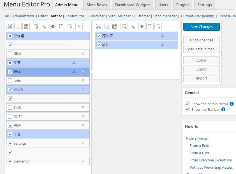236x174 pixels.
Task: Click the New menu item icon in left toolbar
Action: (x=36, y=27)
